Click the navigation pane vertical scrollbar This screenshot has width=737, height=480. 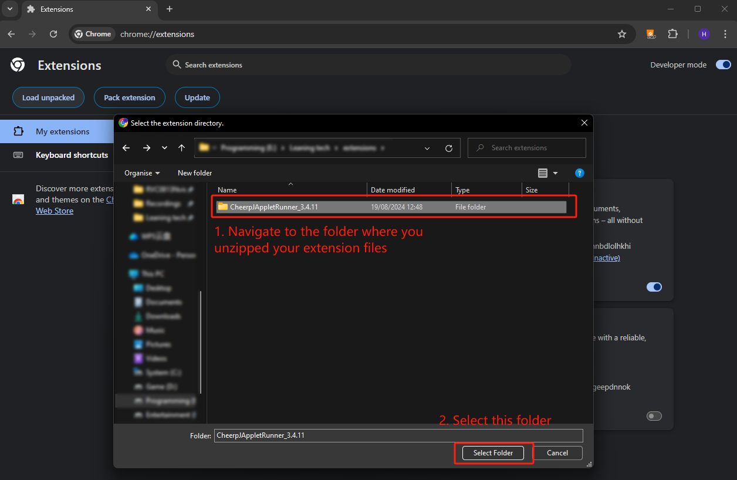point(201,340)
